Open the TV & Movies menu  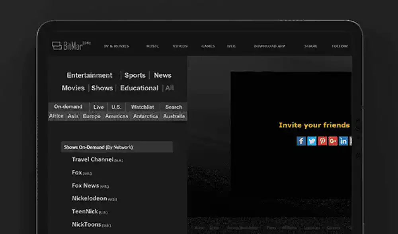[x=117, y=46]
